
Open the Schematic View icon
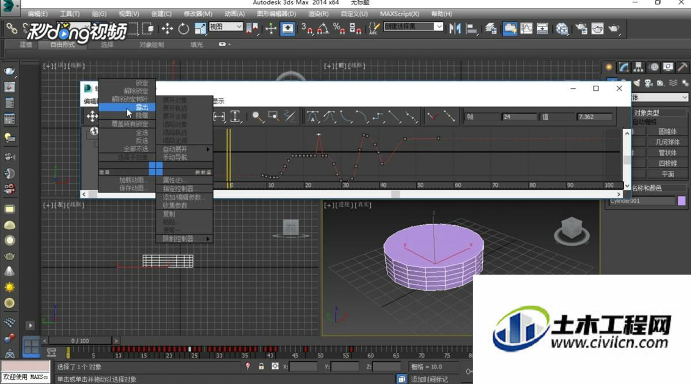542,28
